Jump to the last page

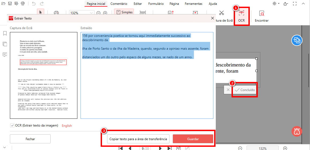pos(169,148)
